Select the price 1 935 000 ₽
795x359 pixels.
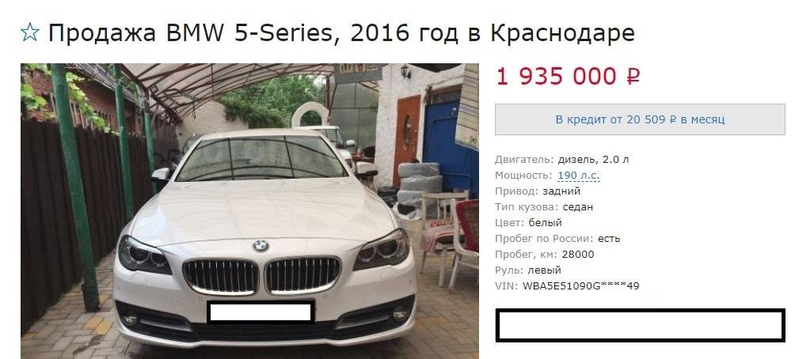568,77
